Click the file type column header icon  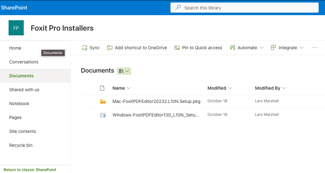pyautogui.click(x=102, y=88)
